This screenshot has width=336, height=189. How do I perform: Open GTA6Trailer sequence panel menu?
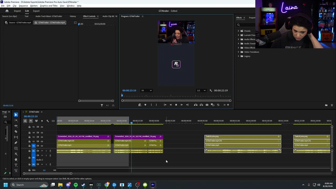41,112
